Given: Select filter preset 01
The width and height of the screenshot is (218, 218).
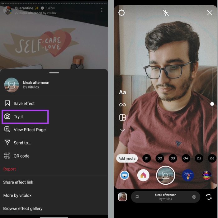Looking at the screenshot, I should (x=147, y=158).
